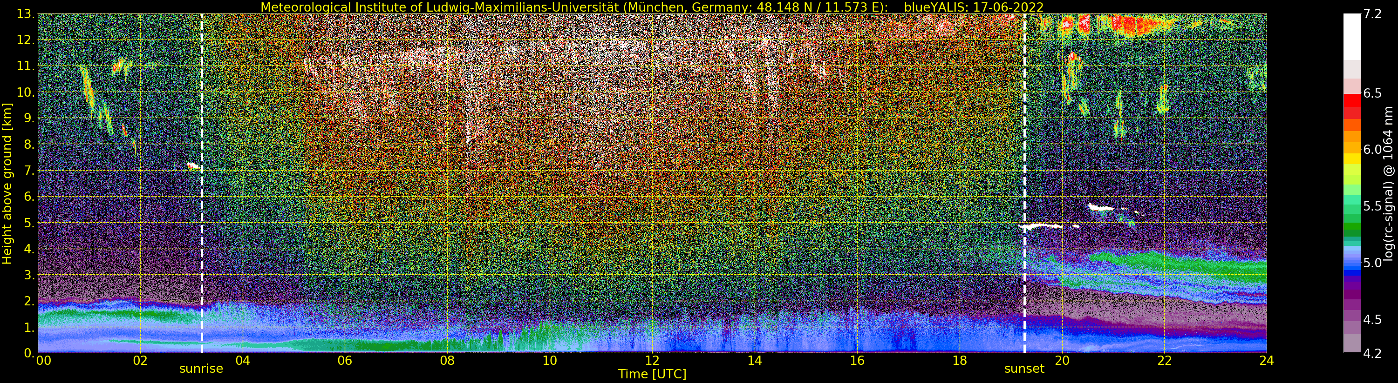Click the 13. tick on the height axis

click(26, 14)
